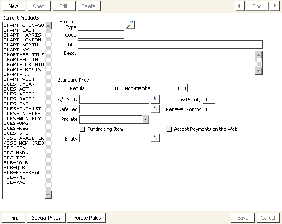Select CHAPT-TORONTO product

click(24, 65)
